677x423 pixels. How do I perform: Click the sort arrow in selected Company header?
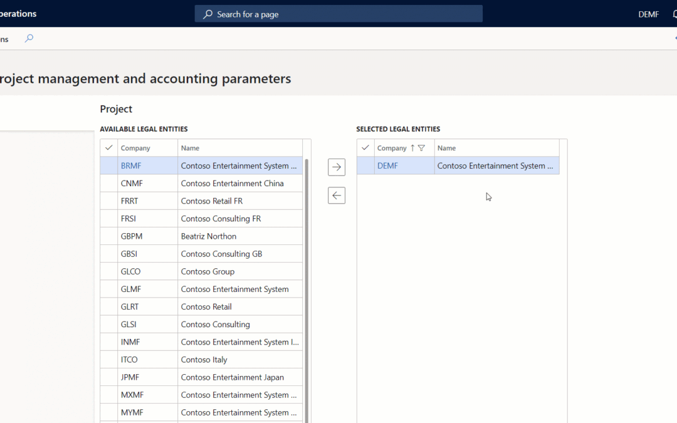pos(412,148)
